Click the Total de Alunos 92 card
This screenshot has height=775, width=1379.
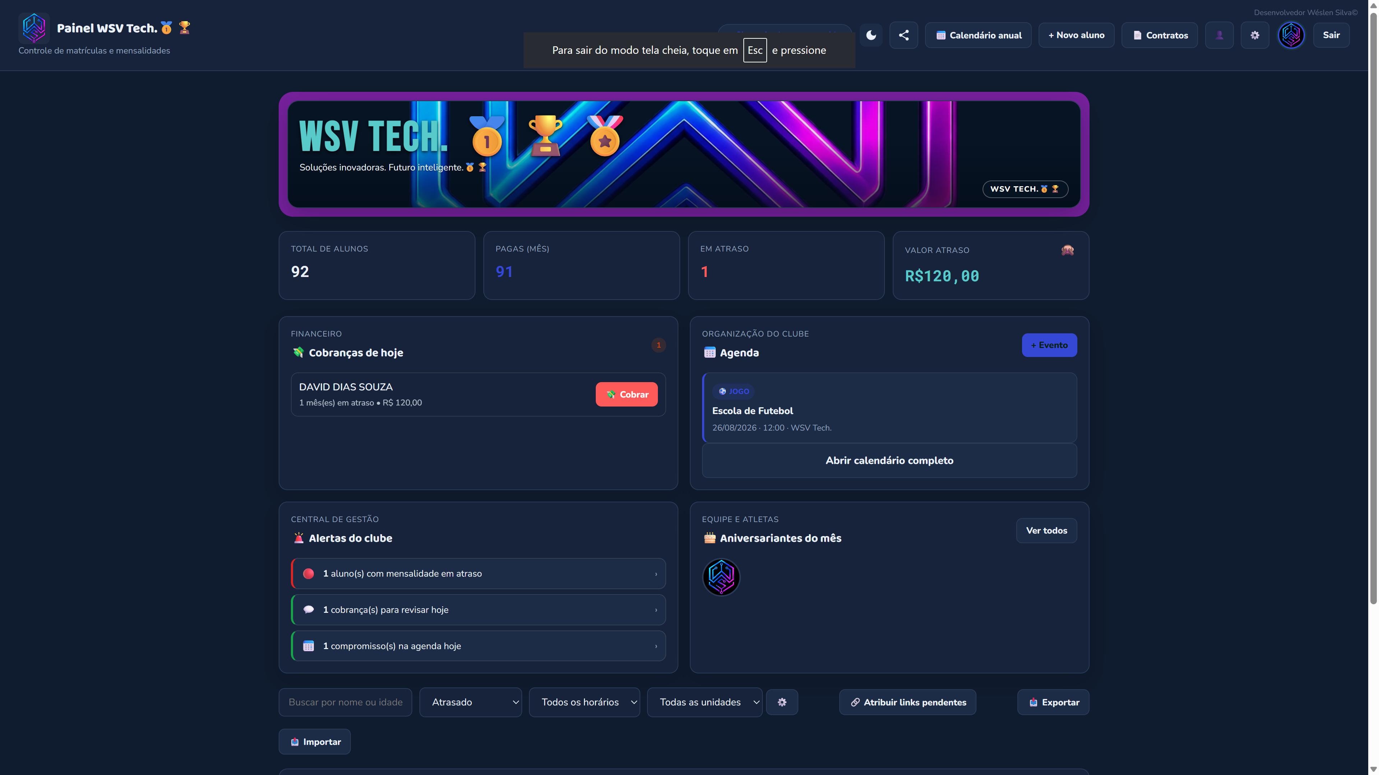click(377, 265)
